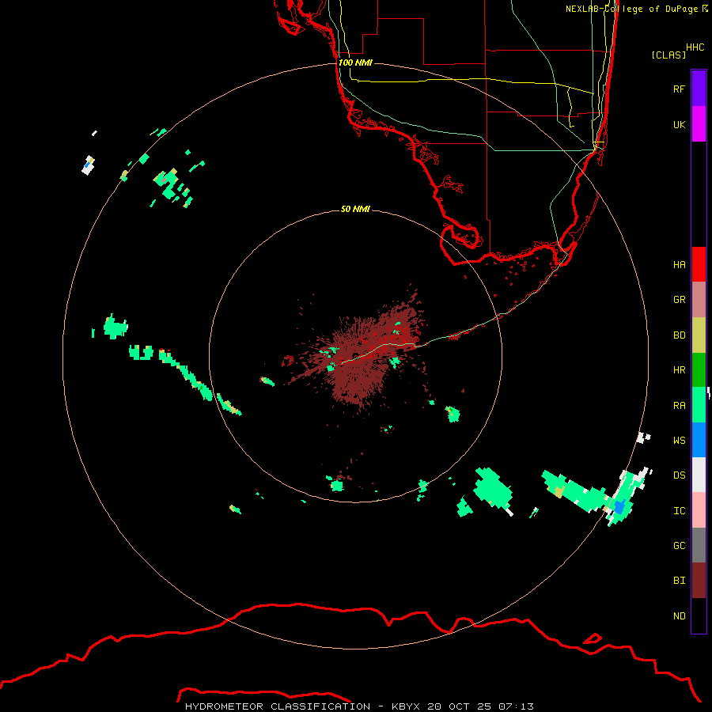The width and height of the screenshot is (712, 712).
Task: Click the '100 NMI' range ring label
Action: point(355,62)
